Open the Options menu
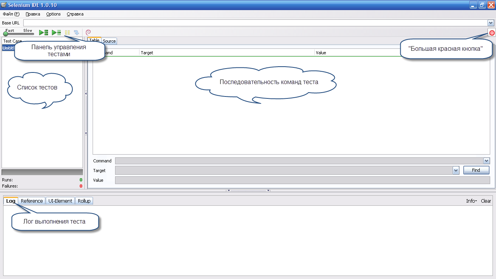Viewport: 496px width, 279px height. (x=53, y=14)
